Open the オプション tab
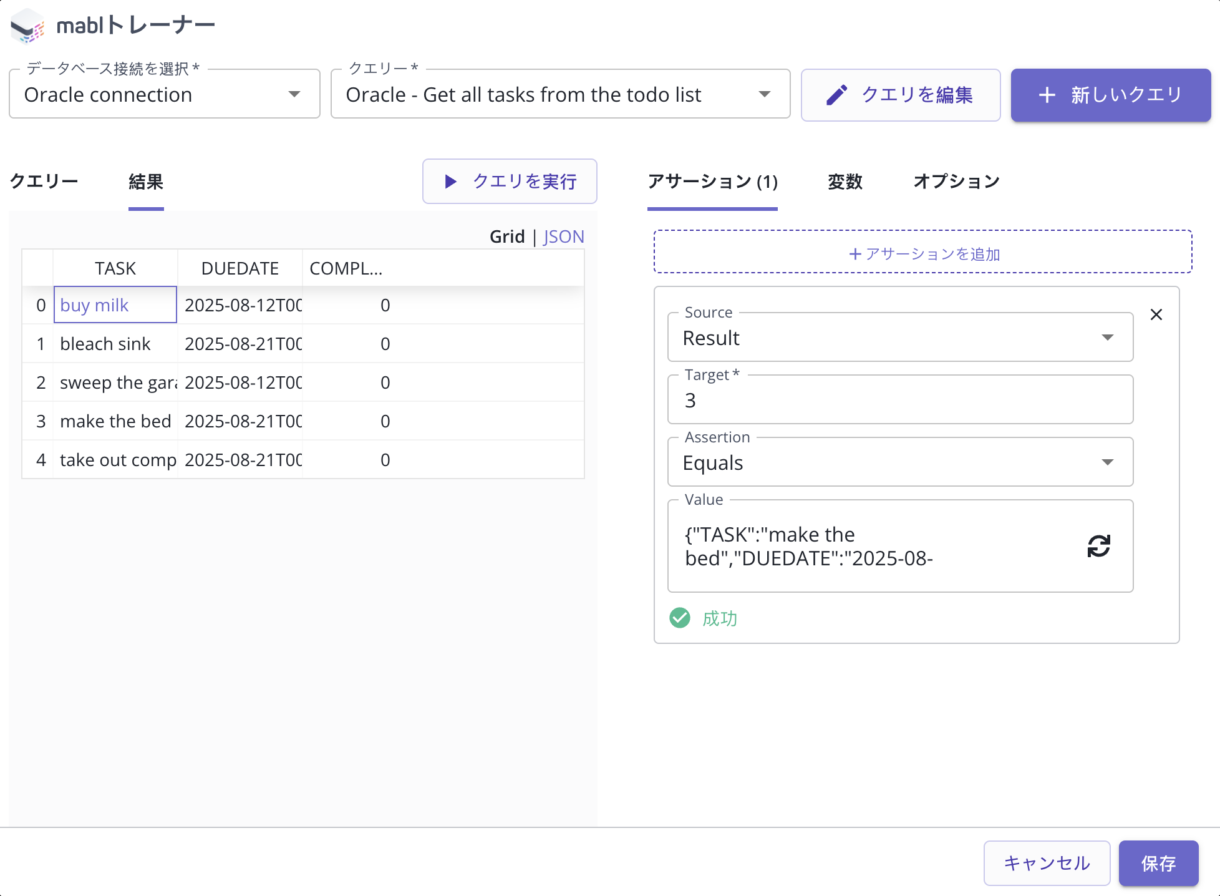This screenshot has width=1220, height=896. pyautogui.click(x=956, y=182)
